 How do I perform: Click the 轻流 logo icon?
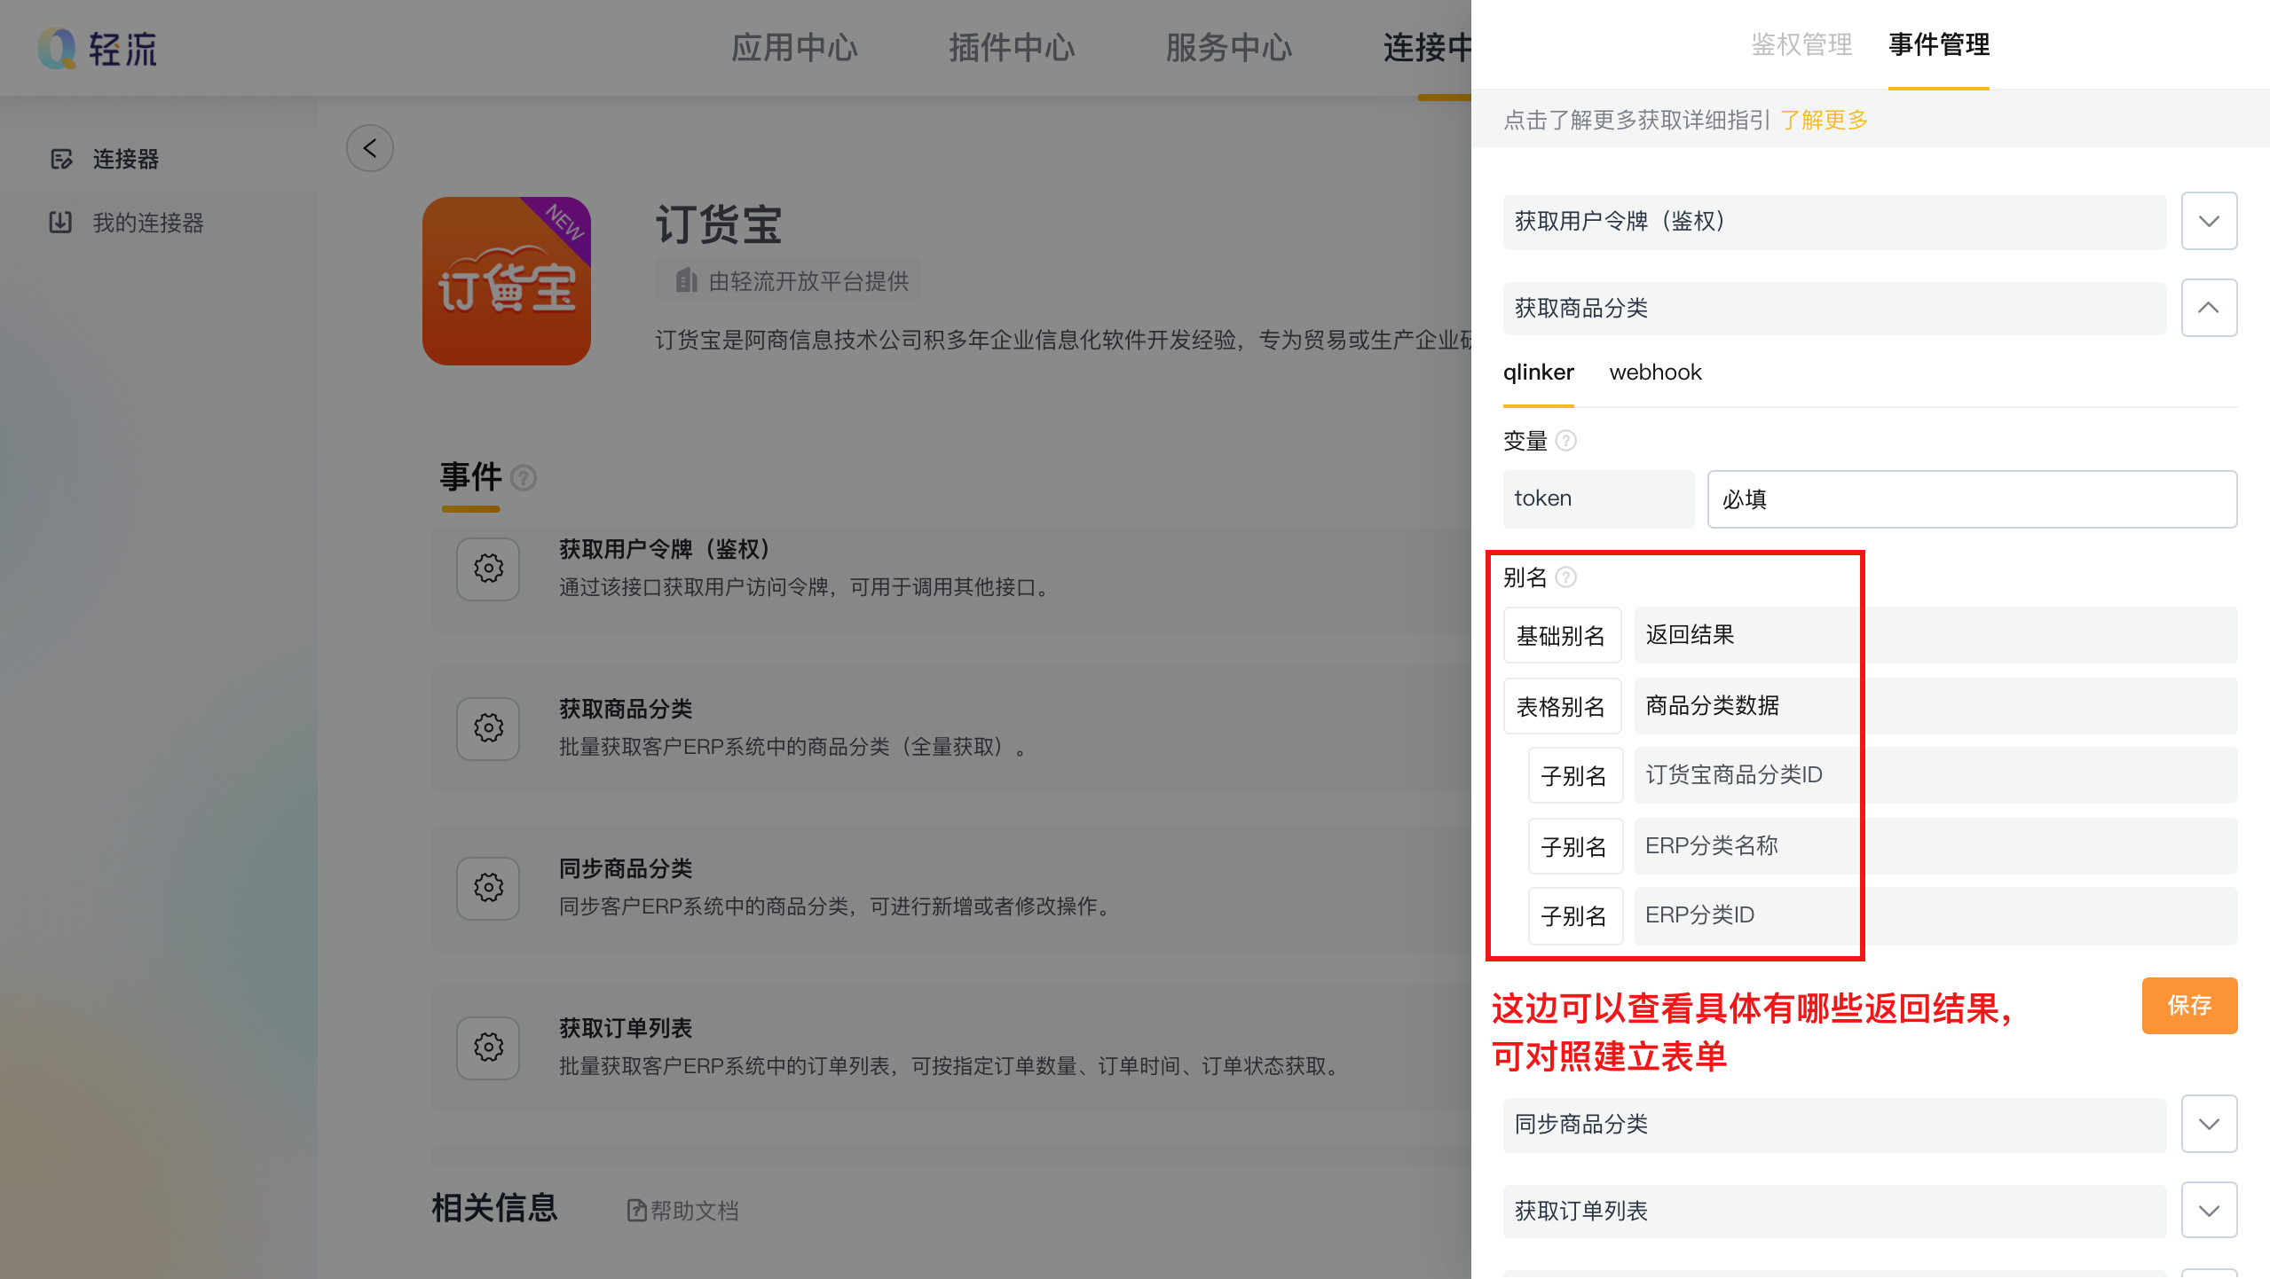point(57,48)
